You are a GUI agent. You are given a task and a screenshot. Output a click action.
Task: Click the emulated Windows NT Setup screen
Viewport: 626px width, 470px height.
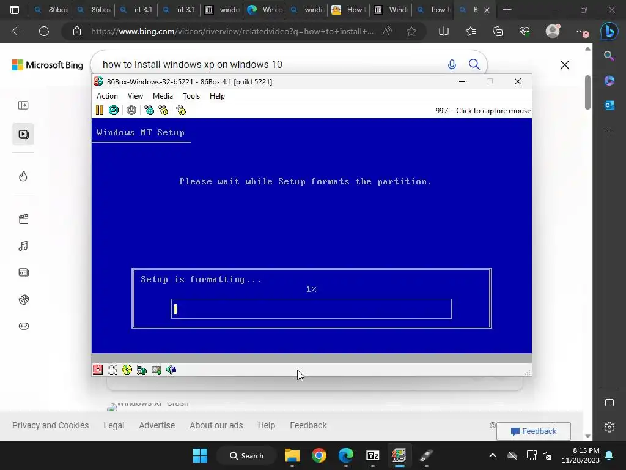click(x=312, y=236)
